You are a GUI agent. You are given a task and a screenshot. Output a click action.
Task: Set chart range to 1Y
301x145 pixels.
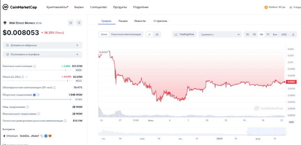(268, 34)
